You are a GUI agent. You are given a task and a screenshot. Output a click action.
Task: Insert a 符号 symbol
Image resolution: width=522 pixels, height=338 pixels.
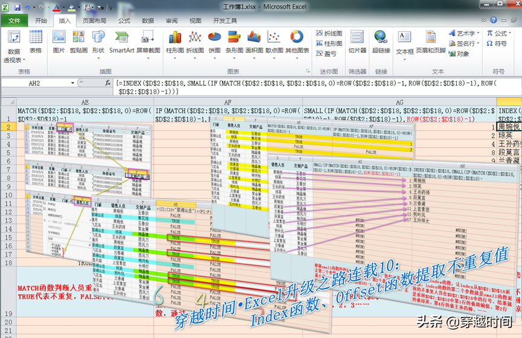click(x=497, y=43)
